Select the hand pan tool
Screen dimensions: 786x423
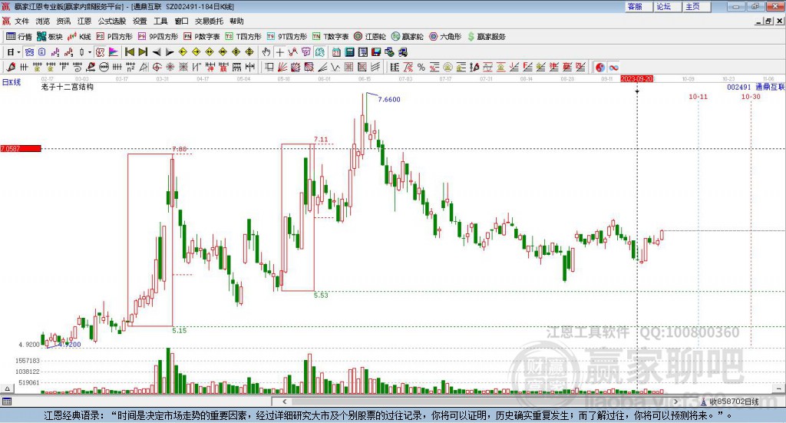266,52
